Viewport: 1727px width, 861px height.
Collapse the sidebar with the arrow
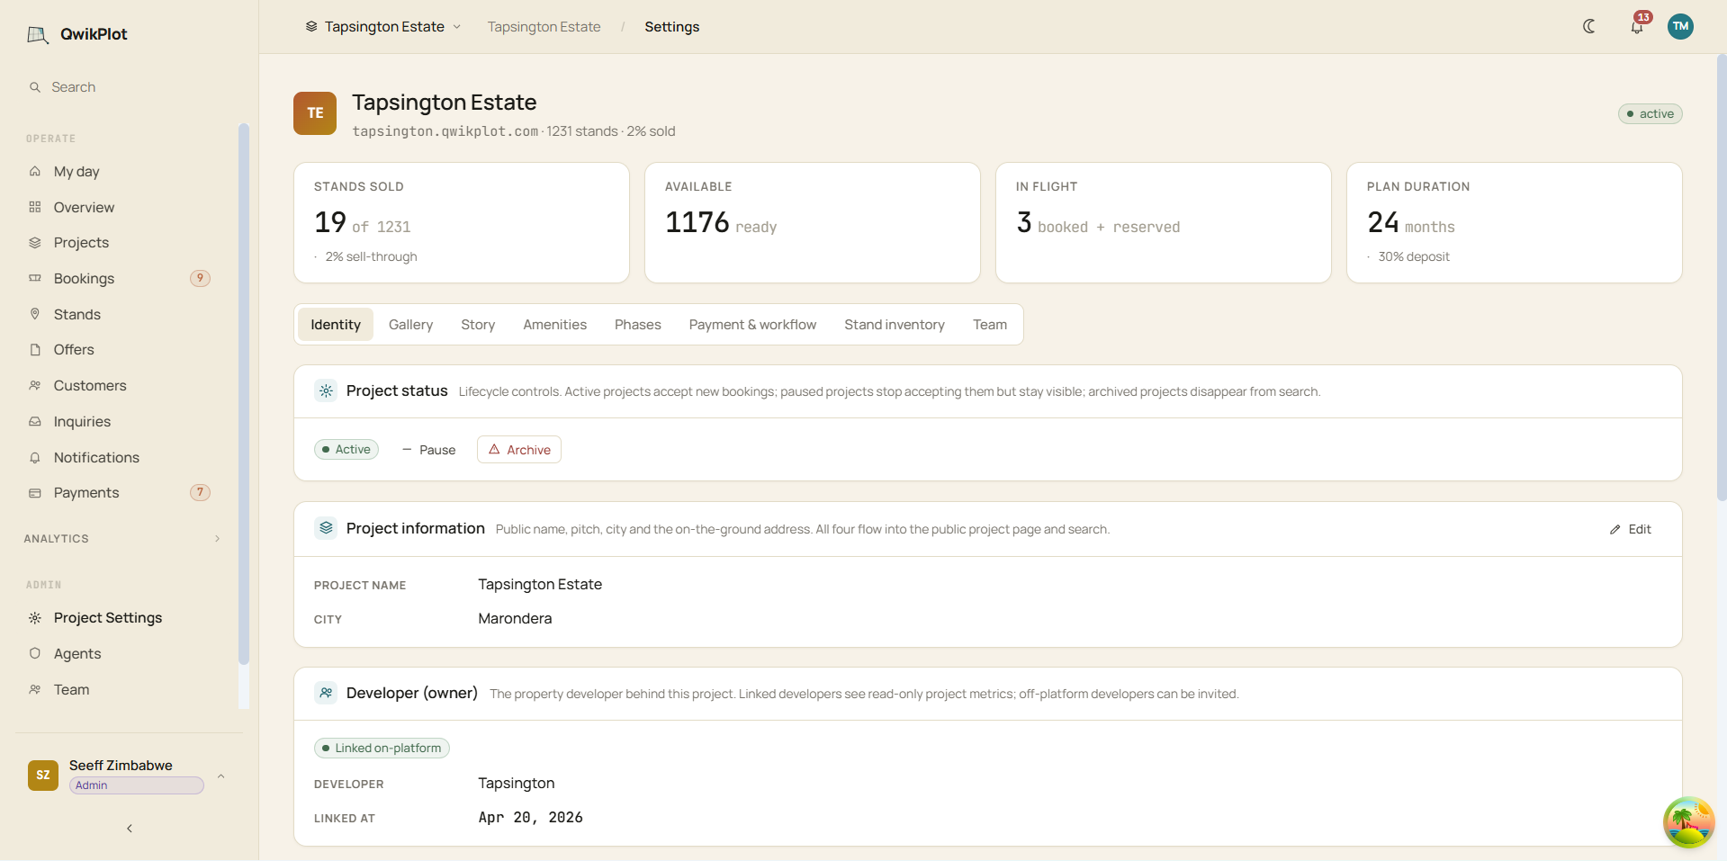pos(130,829)
